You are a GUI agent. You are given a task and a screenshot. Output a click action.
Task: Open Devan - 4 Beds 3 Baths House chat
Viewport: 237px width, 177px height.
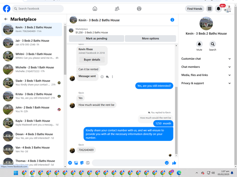point(32,136)
